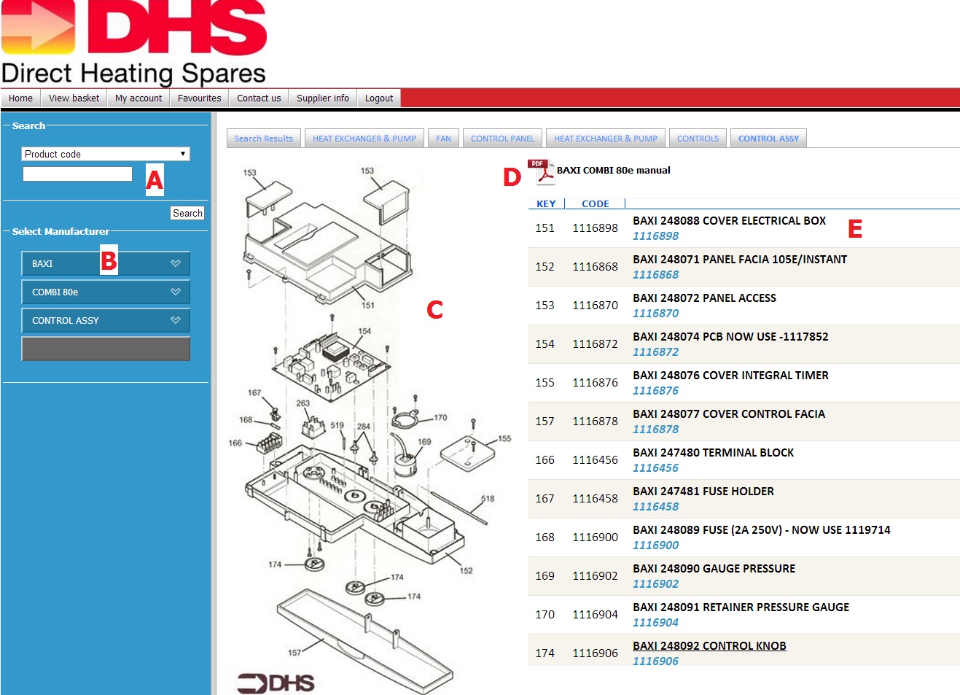
Task: Switch to the second HEAT EXCHANGER & PUMP tab
Action: point(606,139)
